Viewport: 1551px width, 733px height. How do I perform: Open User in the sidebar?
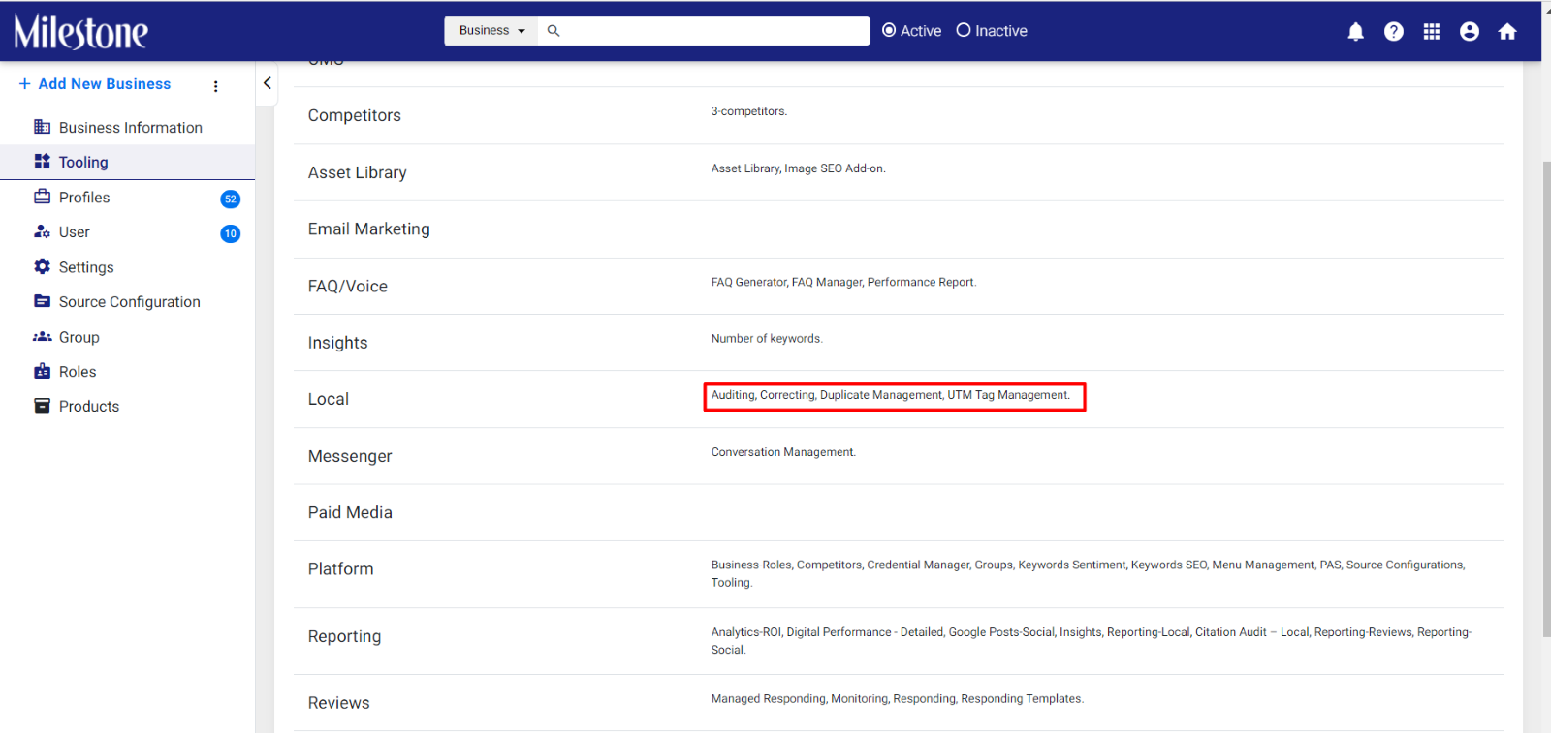point(75,232)
